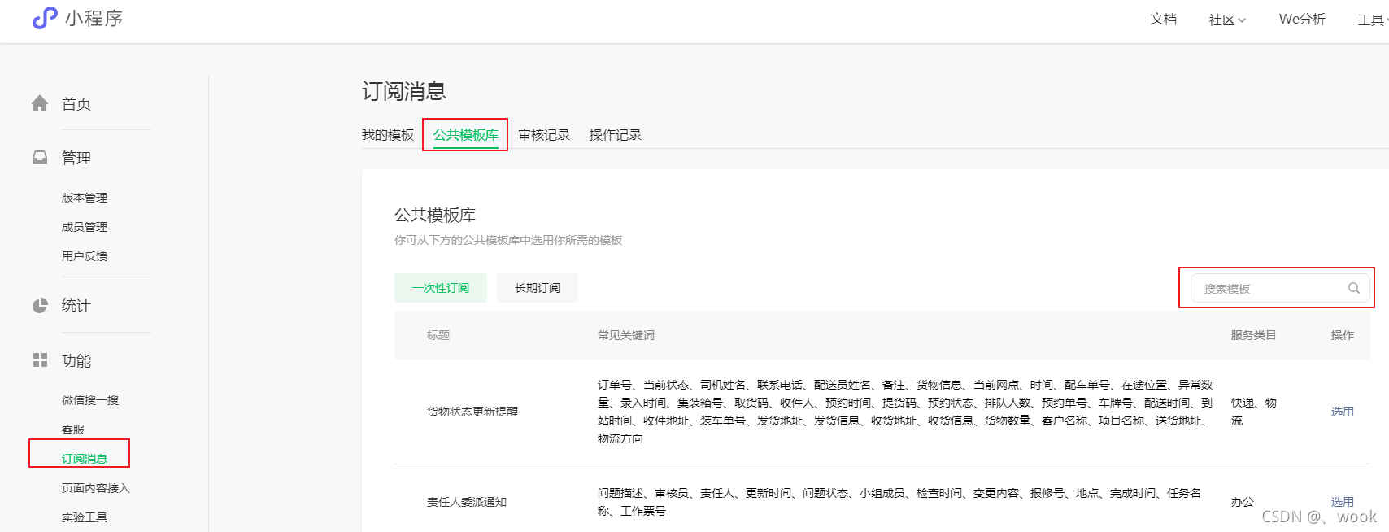Click the 责任人委派通知 template title
The height and width of the screenshot is (532, 1389).
tap(467, 502)
